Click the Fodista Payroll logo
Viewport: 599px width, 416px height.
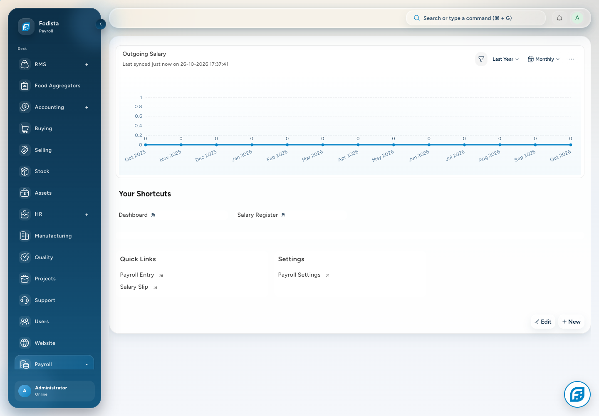26,27
